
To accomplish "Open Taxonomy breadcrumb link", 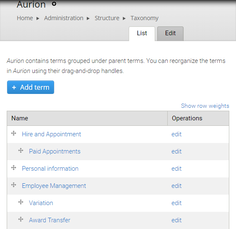I will tap(145, 18).
